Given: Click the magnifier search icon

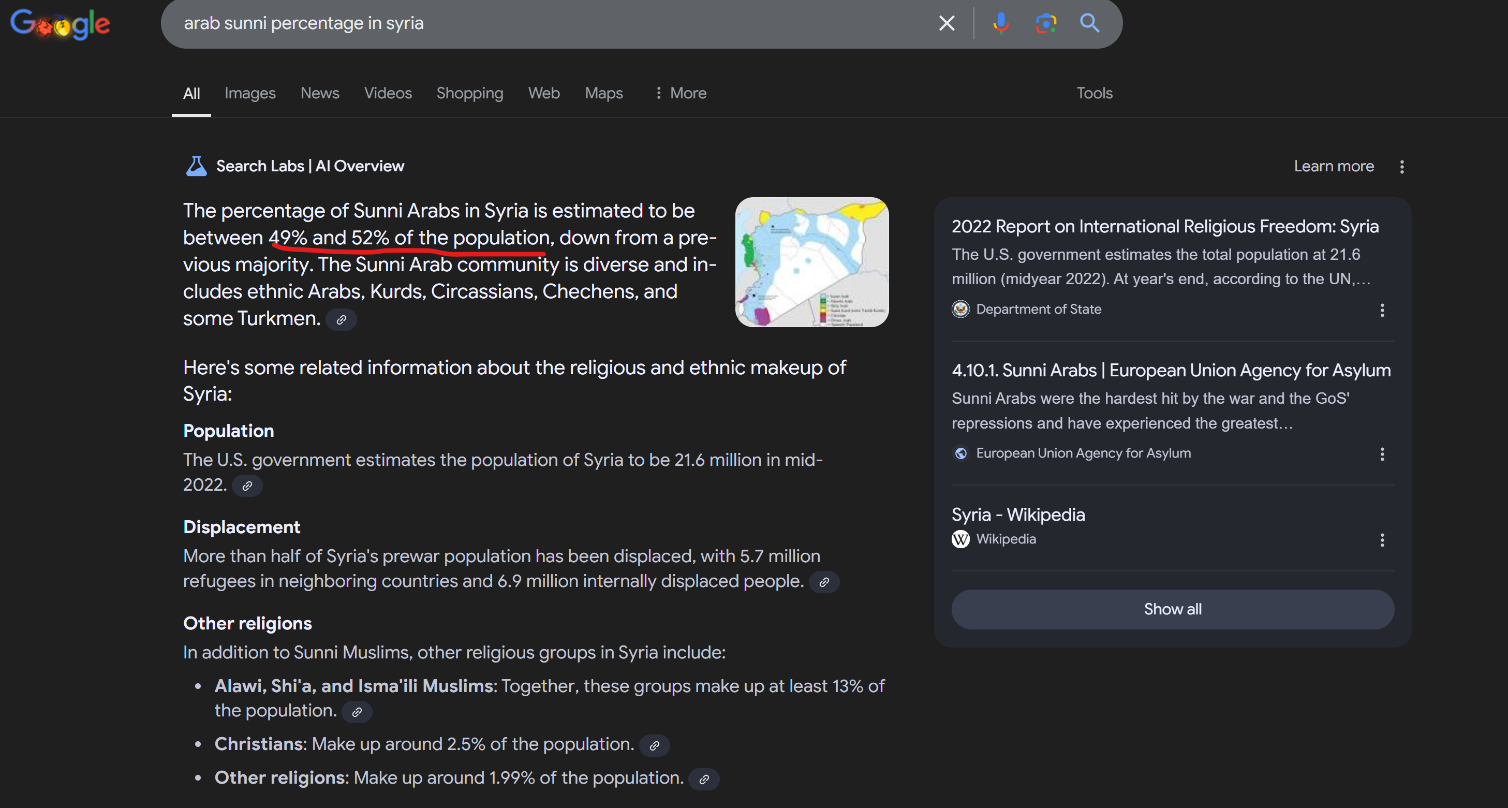Looking at the screenshot, I should 1089,23.
